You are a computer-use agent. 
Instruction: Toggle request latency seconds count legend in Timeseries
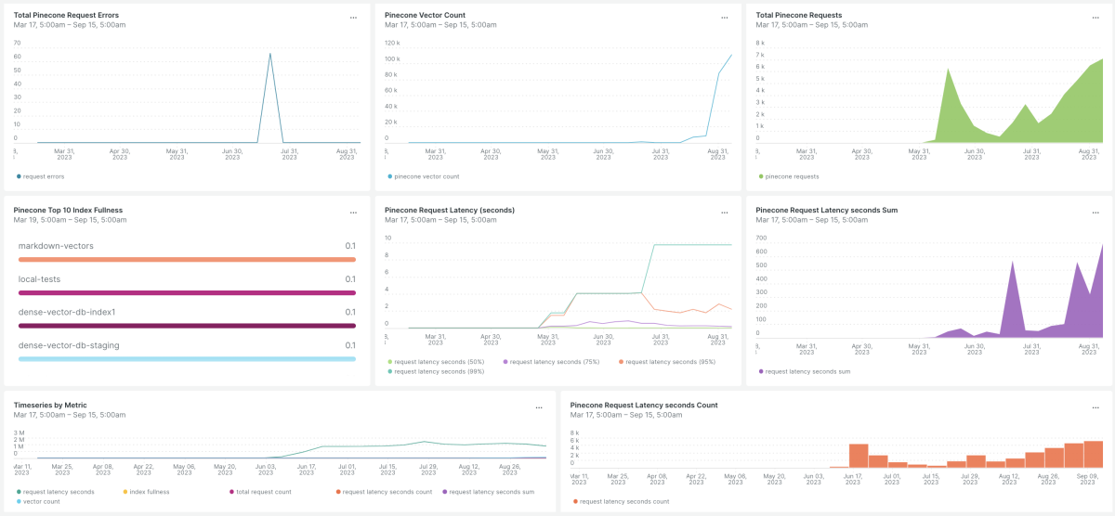[x=384, y=491]
